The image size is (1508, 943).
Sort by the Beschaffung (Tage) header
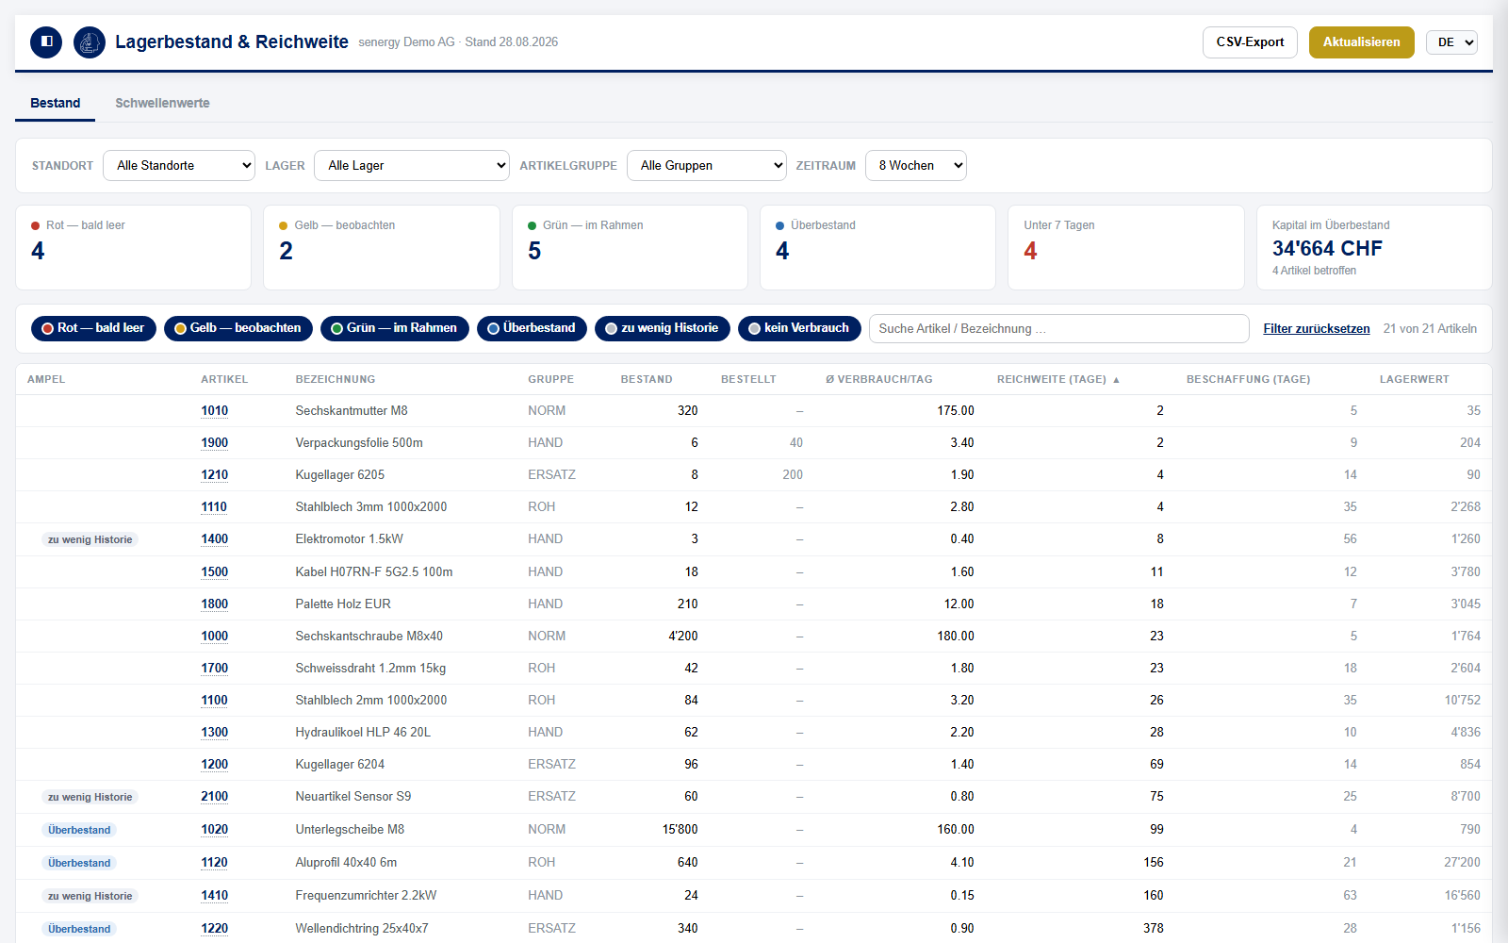point(1248,379)
